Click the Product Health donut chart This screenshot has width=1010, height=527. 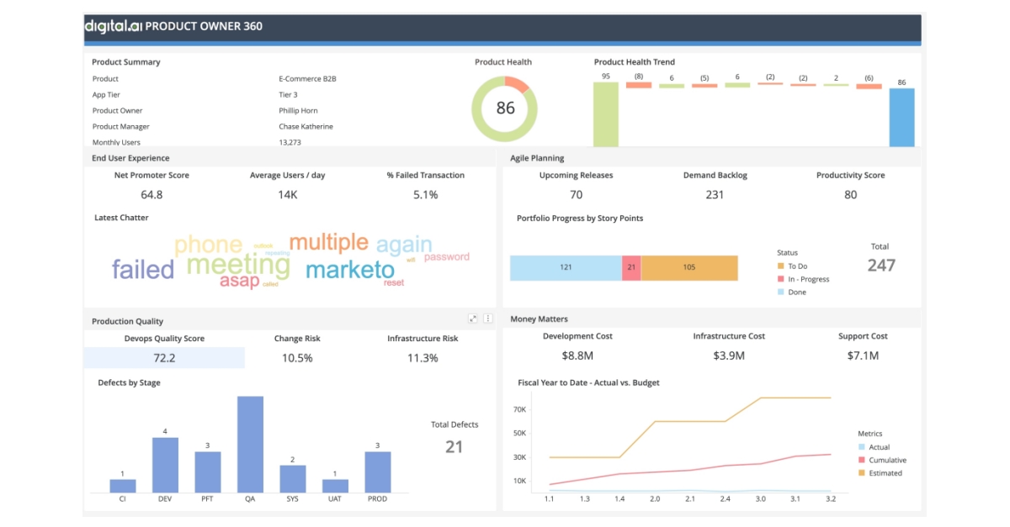click(506, 107)
